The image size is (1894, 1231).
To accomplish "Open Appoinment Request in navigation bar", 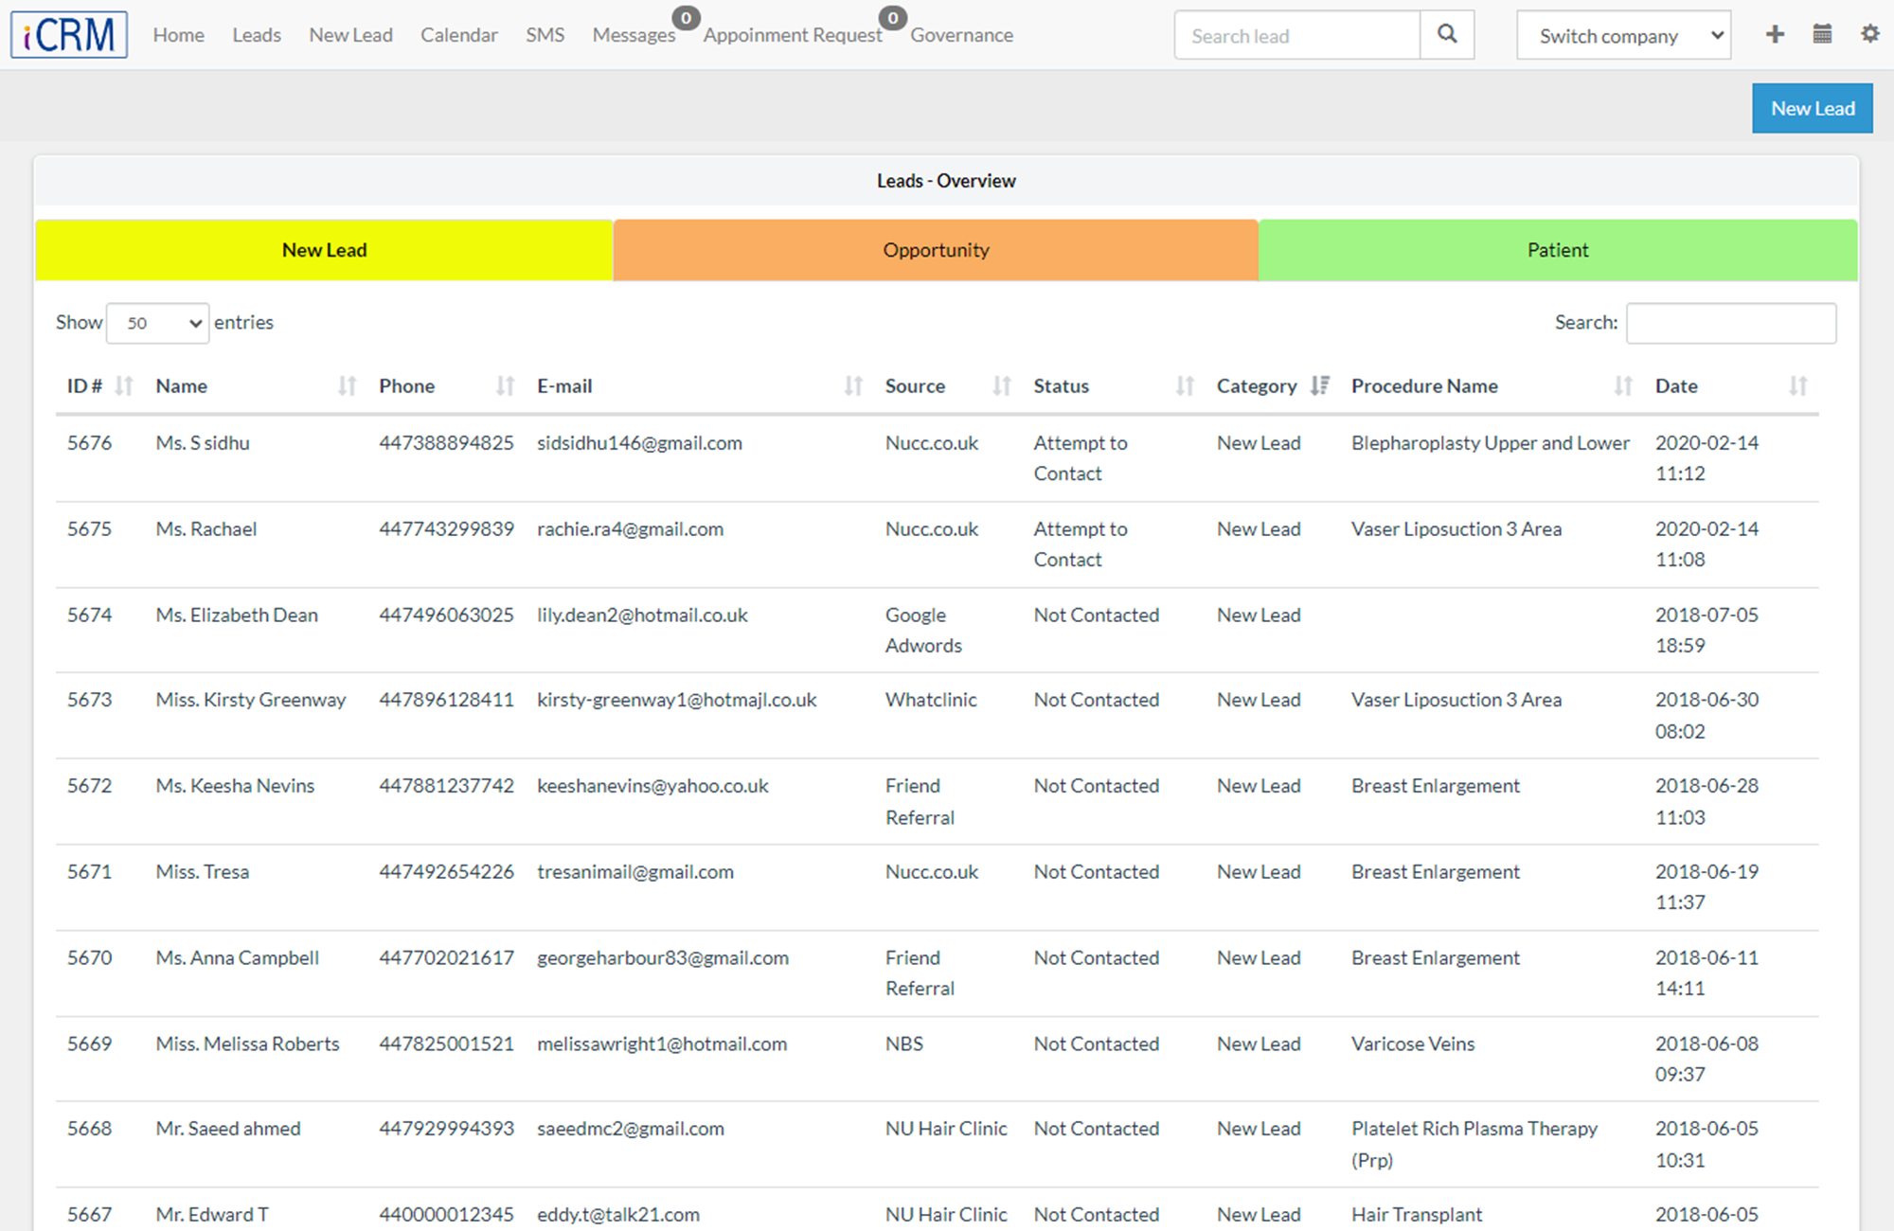I will coord(793,35).
